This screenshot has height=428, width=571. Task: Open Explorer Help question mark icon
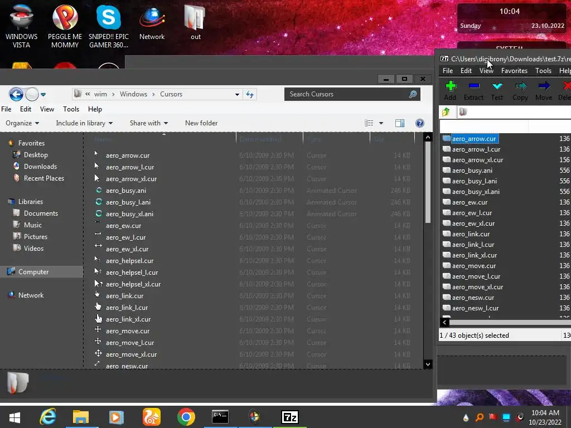coord(419,123)
